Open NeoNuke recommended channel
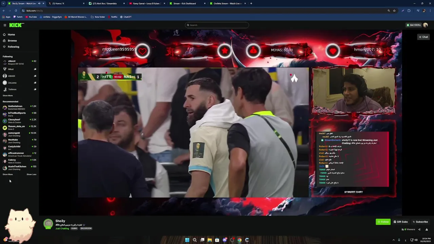 (19, 141)
